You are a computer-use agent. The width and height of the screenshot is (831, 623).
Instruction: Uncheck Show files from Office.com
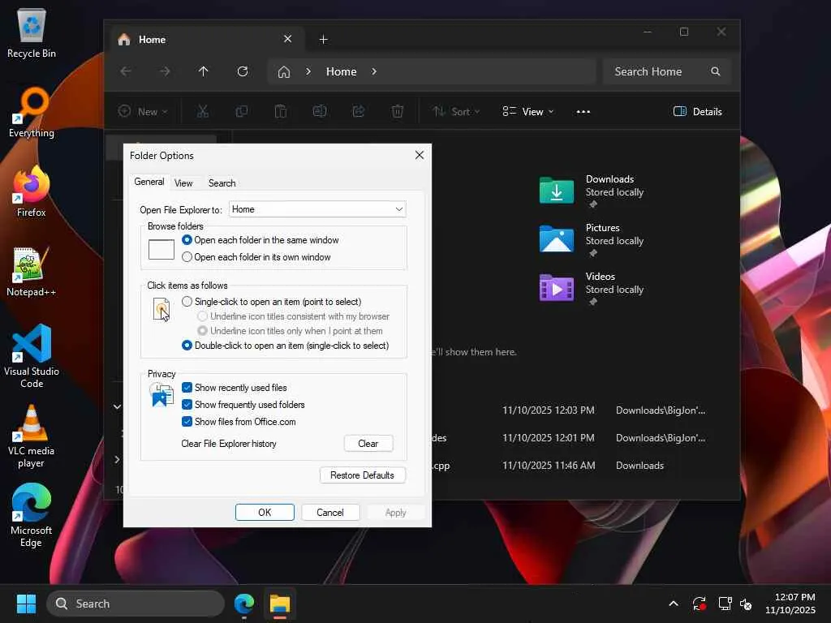coord(187,422)
